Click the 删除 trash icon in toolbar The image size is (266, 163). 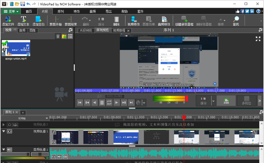click(116, 21)
